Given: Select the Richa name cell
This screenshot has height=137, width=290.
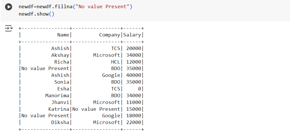Looking at the screenshot, I should coord(62,62).
